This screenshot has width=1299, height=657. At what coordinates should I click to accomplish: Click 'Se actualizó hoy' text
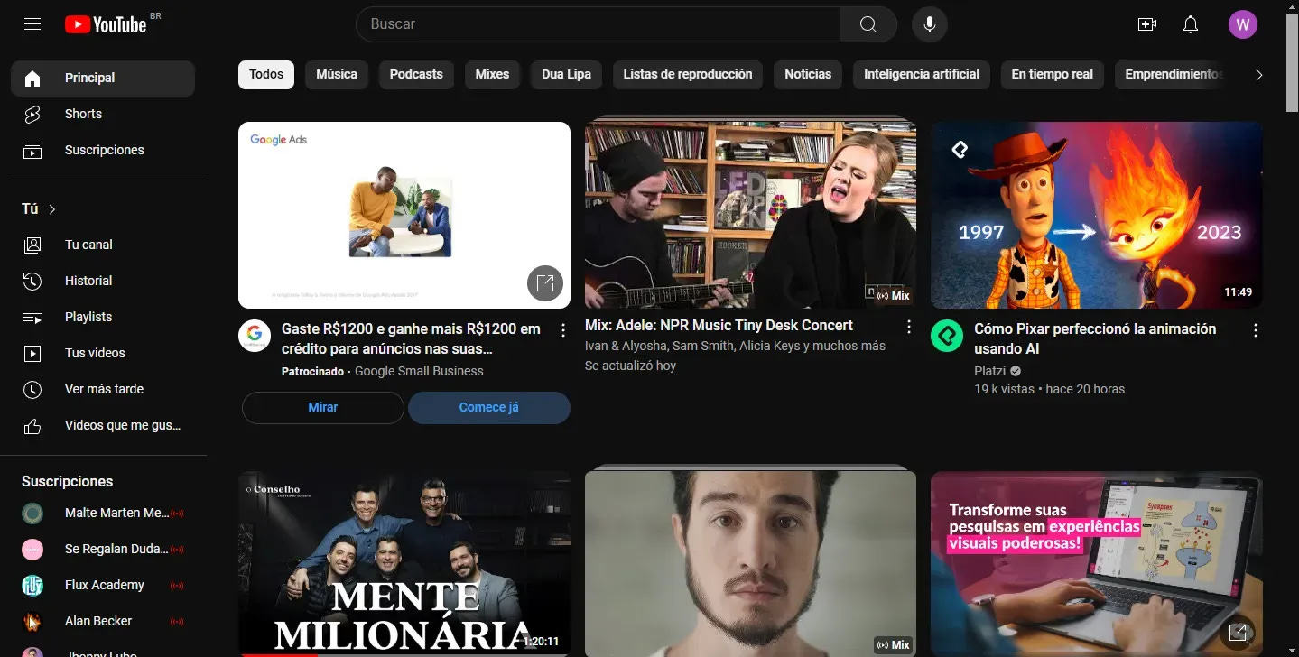point(630,366)
